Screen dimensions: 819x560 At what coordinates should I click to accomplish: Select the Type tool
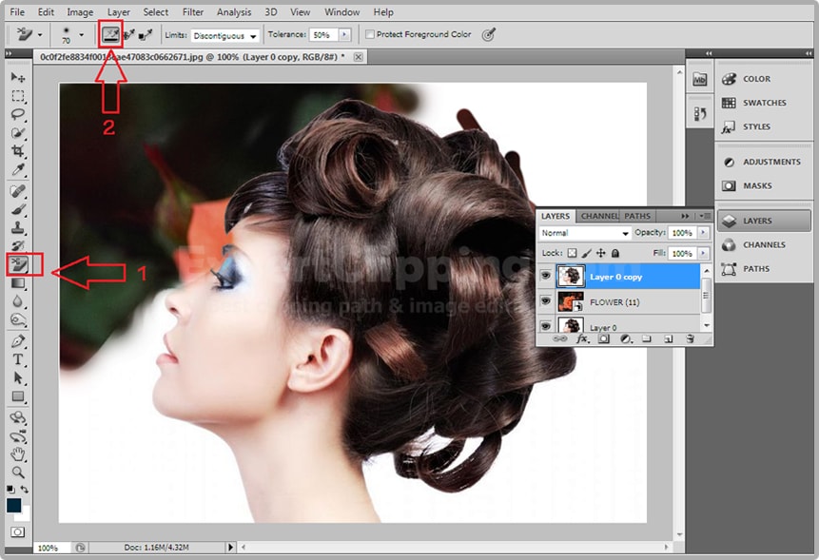click(18, 360)
